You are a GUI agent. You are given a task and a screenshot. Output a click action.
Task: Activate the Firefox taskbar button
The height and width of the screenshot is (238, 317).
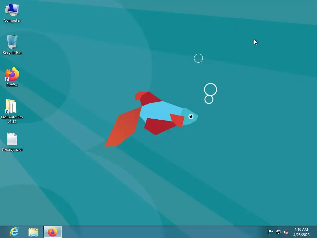tap(53, 232)
